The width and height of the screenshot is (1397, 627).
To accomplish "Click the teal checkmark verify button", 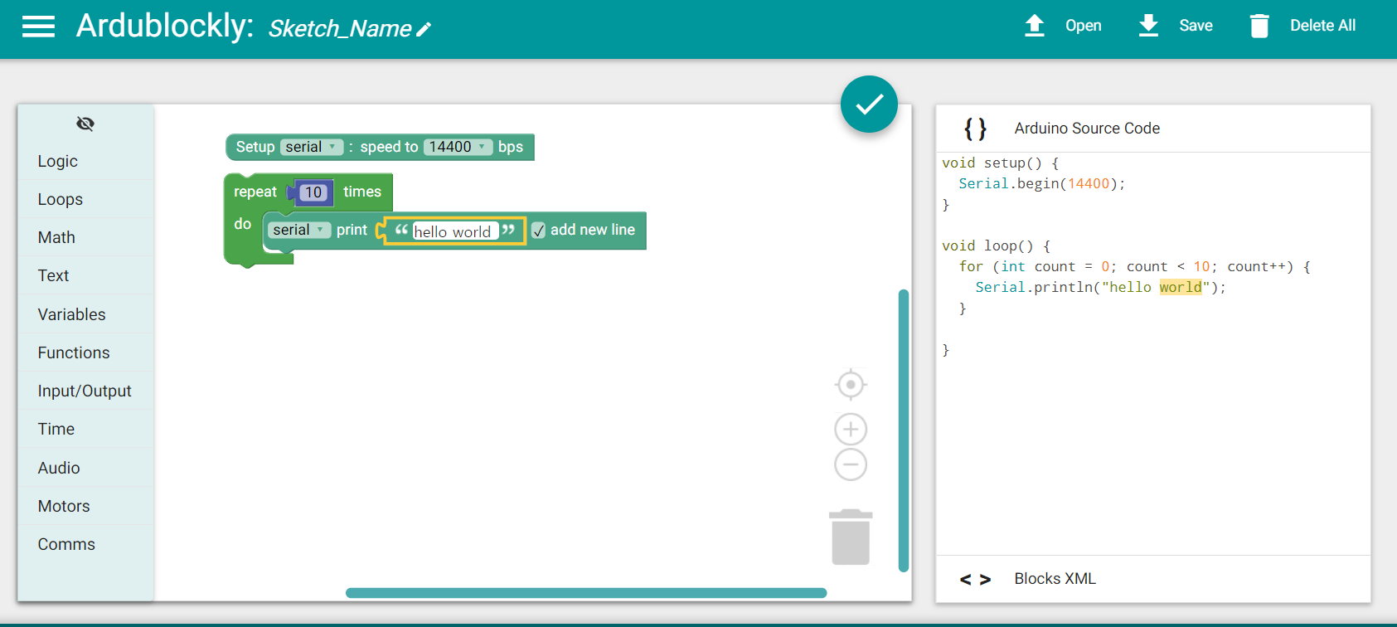I will 869,104.
